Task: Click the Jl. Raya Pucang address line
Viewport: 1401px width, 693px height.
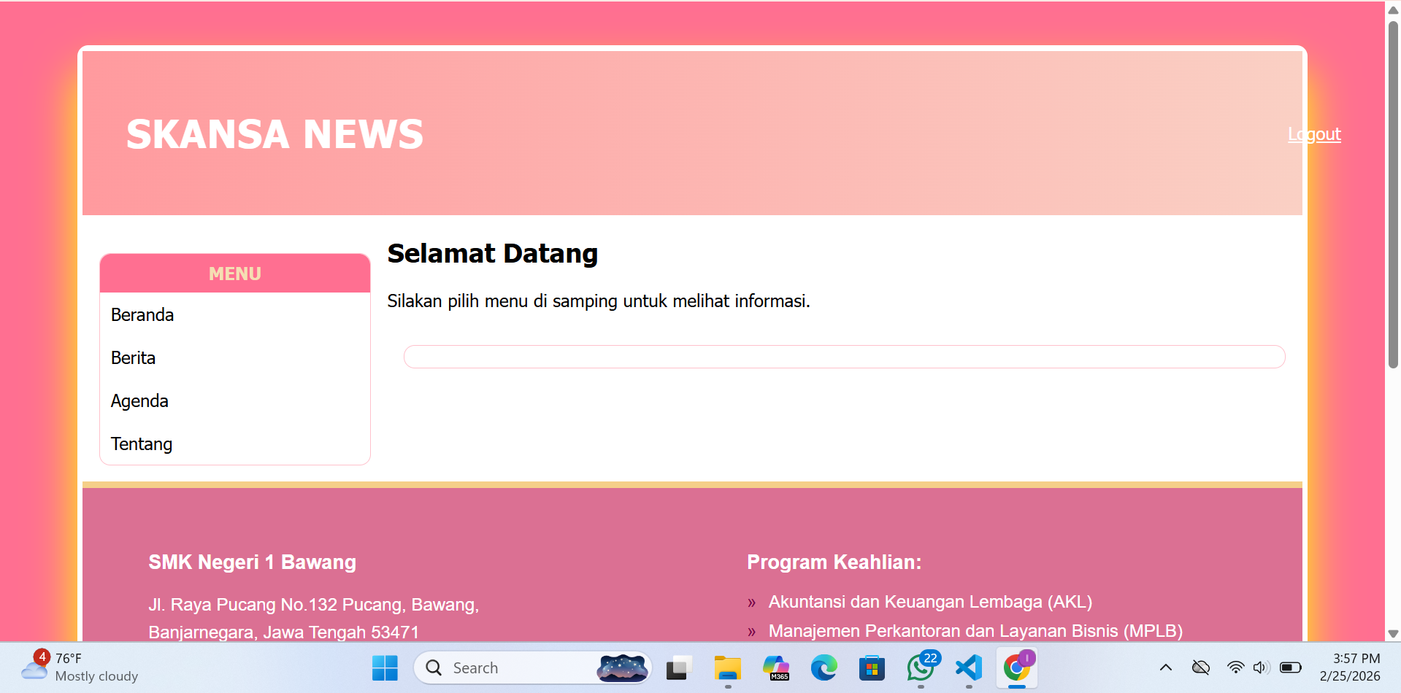Action: [314, 605]
